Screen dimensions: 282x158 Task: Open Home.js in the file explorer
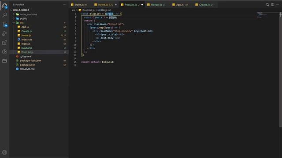26,35
